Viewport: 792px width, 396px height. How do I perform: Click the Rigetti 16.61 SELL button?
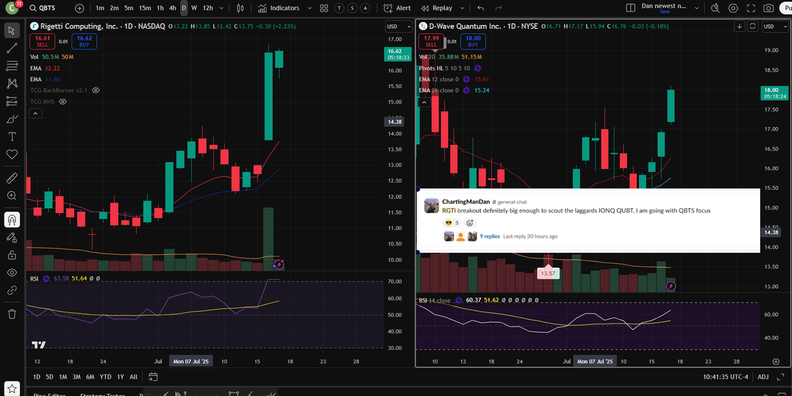42,41
